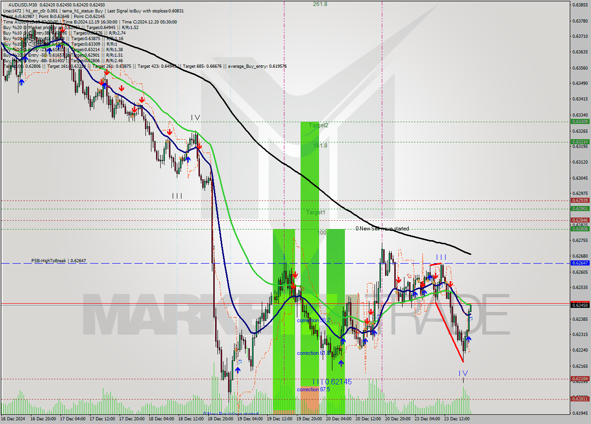Image resolution: width=591 pixels, height=424 pixels.
Task: Click the '20 Dec 04:00' time label
Action: pyautogui.click(x=339, y=419)
